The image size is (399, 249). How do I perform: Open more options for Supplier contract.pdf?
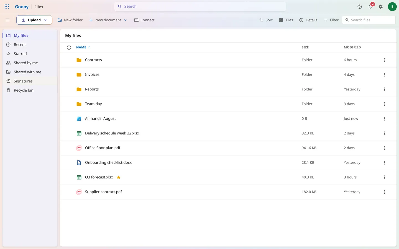coord(384,192)
